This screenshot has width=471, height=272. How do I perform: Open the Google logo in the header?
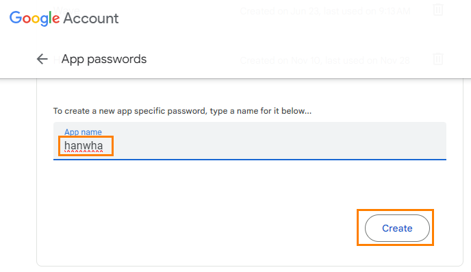[x=34, y=18]
